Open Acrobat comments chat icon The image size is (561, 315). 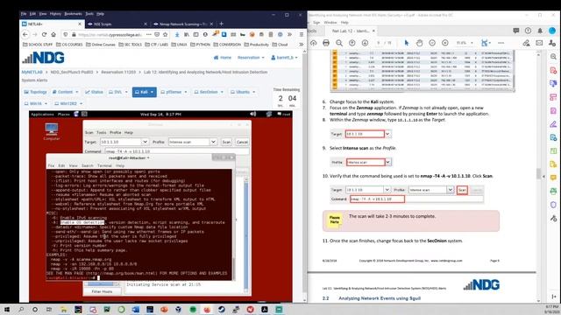(x=516, y=31)
